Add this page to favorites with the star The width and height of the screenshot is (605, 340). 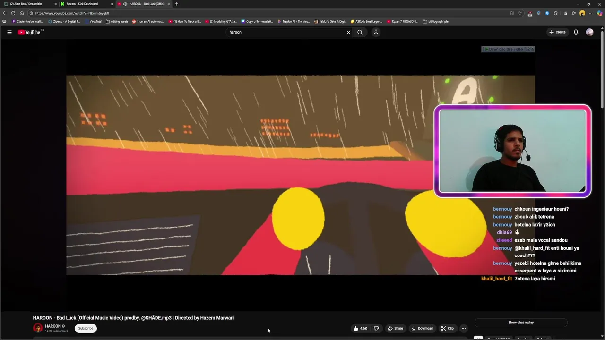click(x=520, y=13)
